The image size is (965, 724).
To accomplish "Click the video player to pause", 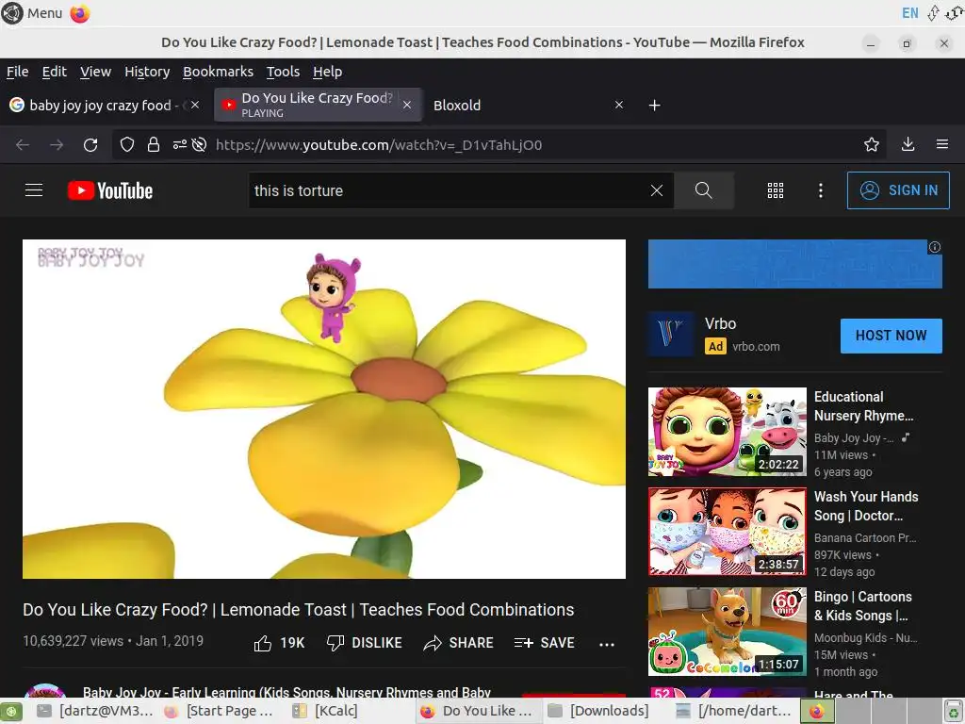I will click(x=324, y=409).
